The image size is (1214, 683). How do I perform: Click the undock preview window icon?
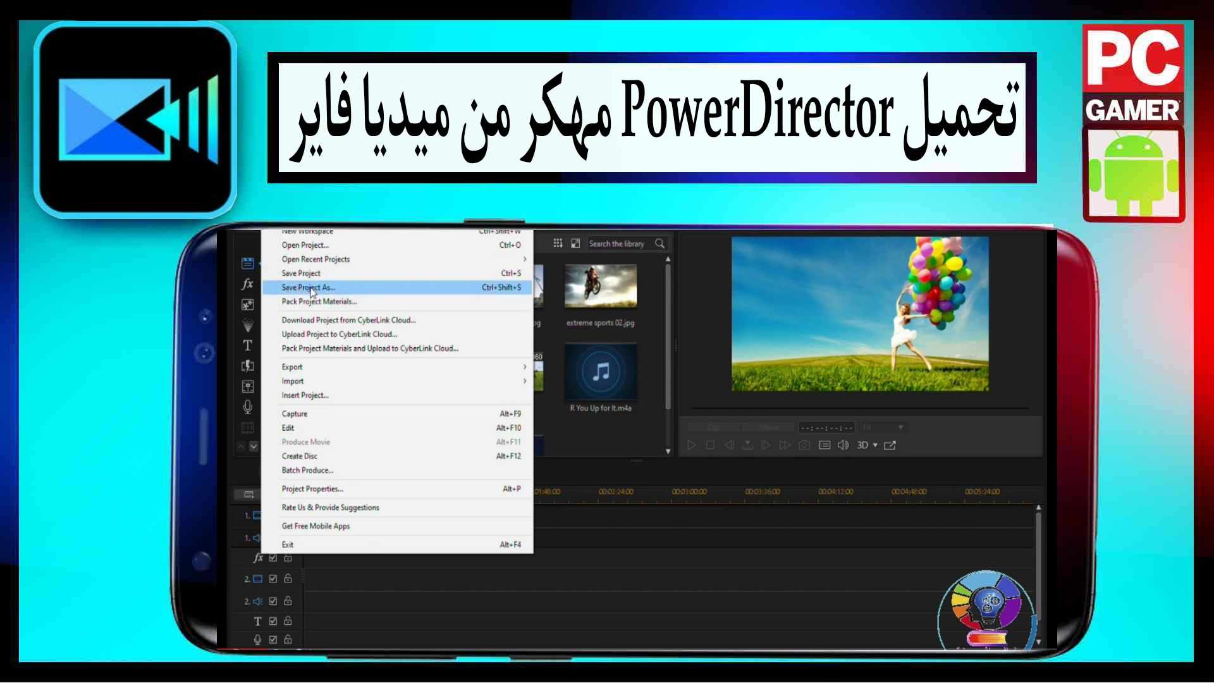[890, 445]
